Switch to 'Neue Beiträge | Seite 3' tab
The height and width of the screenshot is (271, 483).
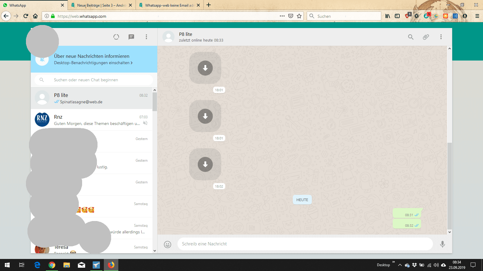click(102, 5)
